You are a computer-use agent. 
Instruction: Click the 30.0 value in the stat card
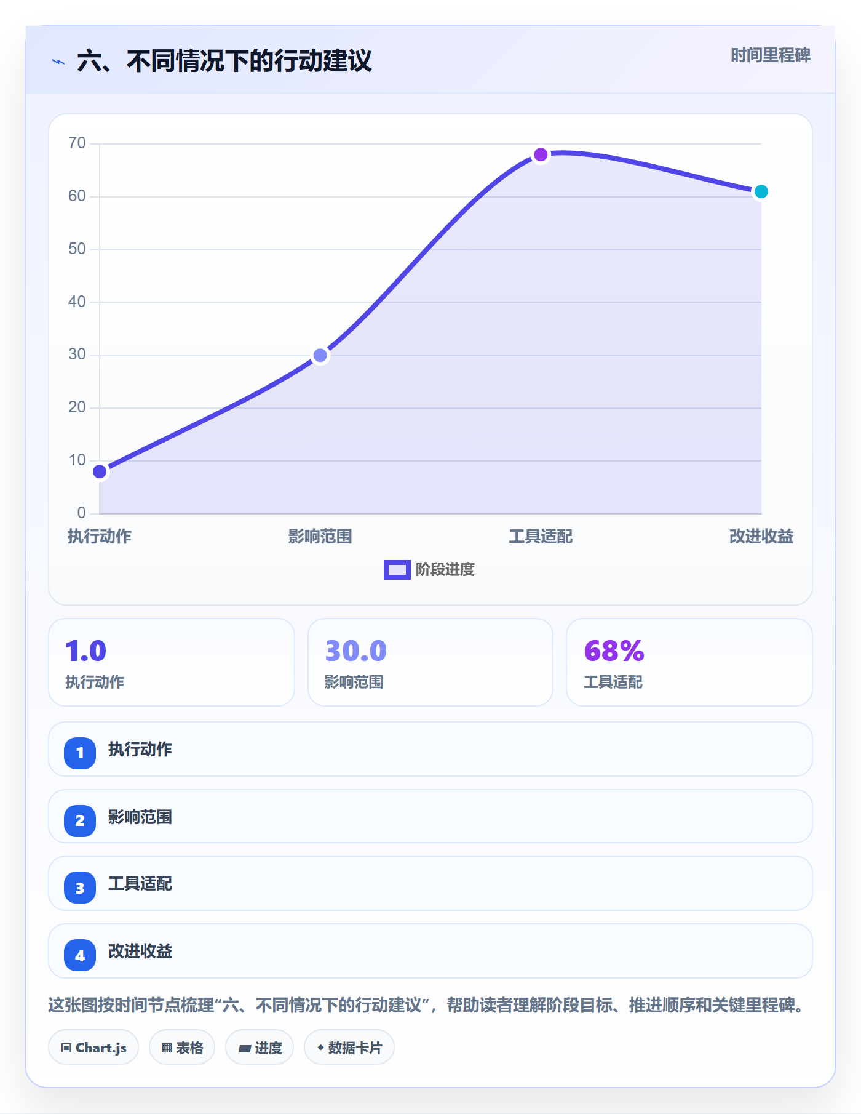(356, 651)
